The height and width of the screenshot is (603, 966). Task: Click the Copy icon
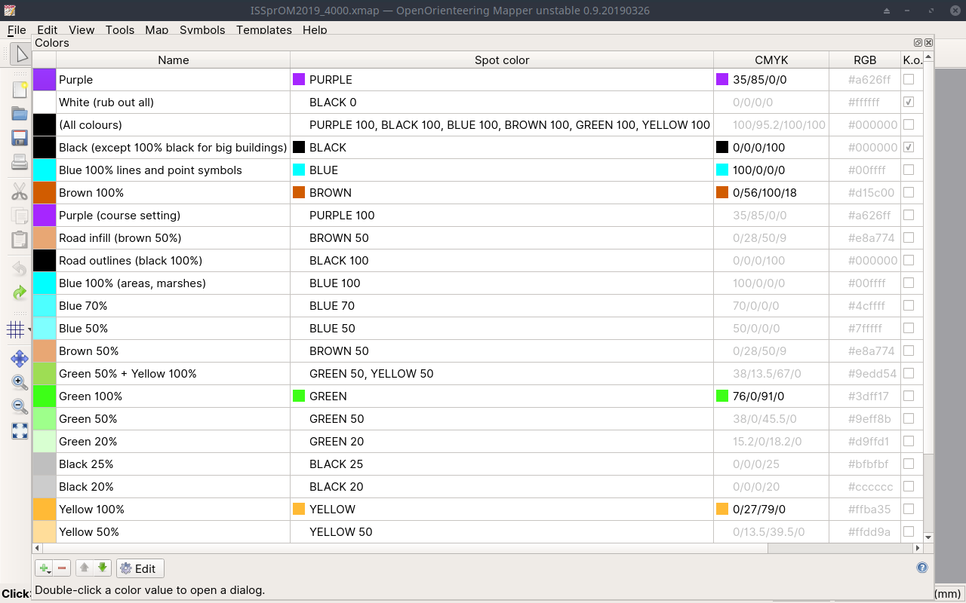pos(20,216)
